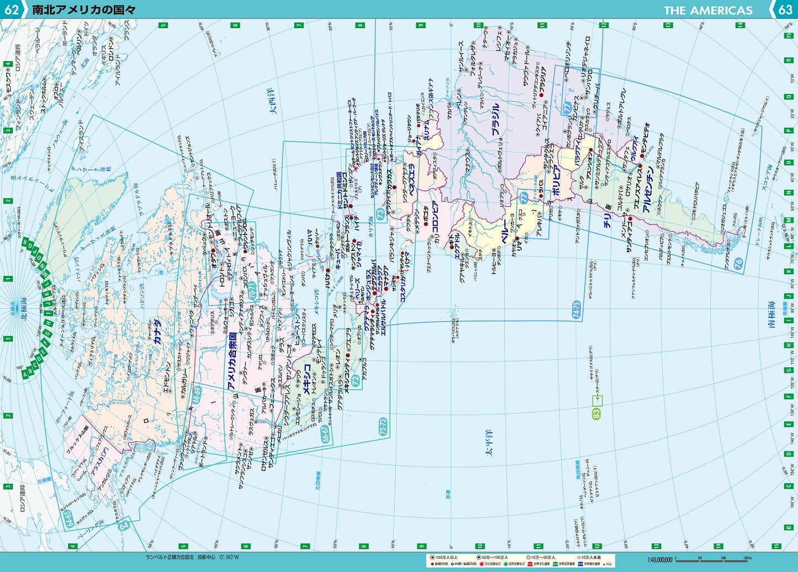Click the page 62 number badge
The image size is (798, 572).
coord(10,9)
